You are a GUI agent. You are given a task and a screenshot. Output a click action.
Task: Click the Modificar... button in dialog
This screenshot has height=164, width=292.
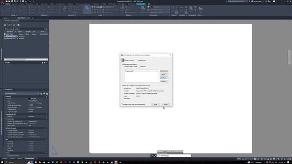coord(164,78)
